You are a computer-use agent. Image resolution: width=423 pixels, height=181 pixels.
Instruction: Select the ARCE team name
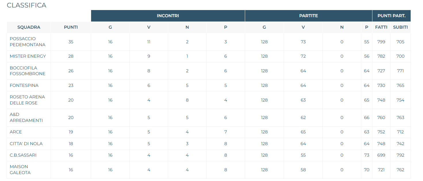[16, 132]
